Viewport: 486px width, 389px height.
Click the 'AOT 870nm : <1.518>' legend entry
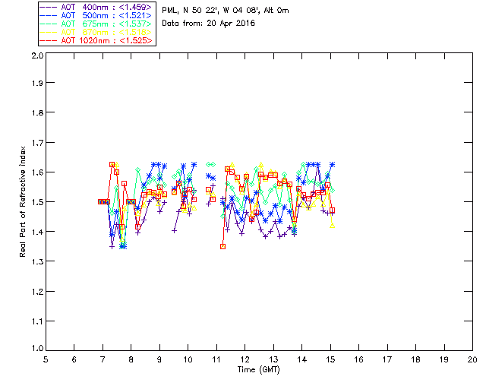(x=96, y=32)
